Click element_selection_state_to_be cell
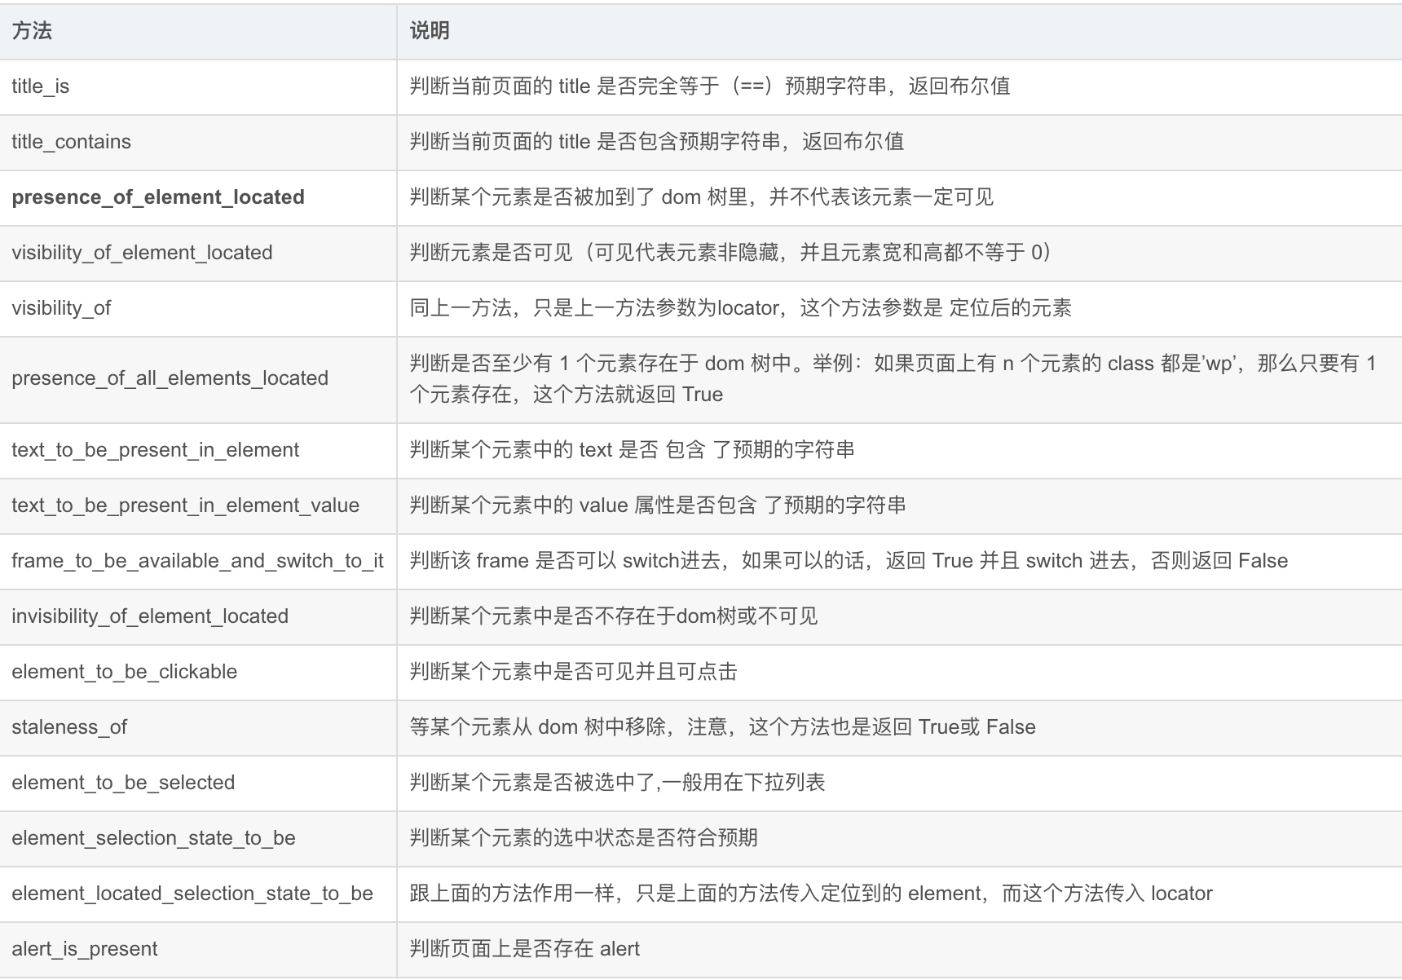The width and height of the screenshot is (1402, 980). pyautogui.click(x=198, y=838)
